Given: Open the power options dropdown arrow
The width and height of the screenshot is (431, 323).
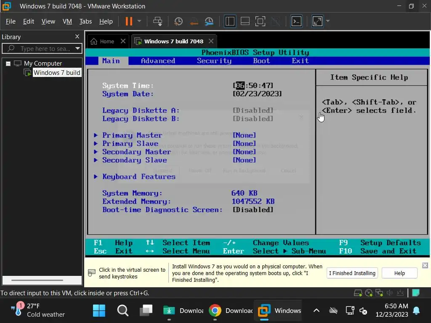Looking at the screenshot, I should tap(139, 21).
